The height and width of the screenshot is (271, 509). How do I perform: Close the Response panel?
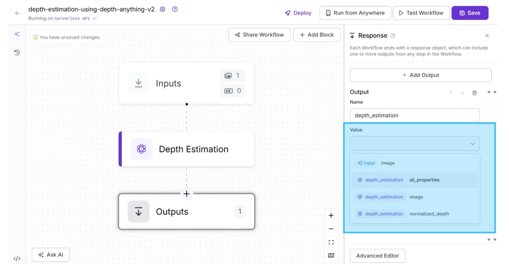(x=487, y=36)
